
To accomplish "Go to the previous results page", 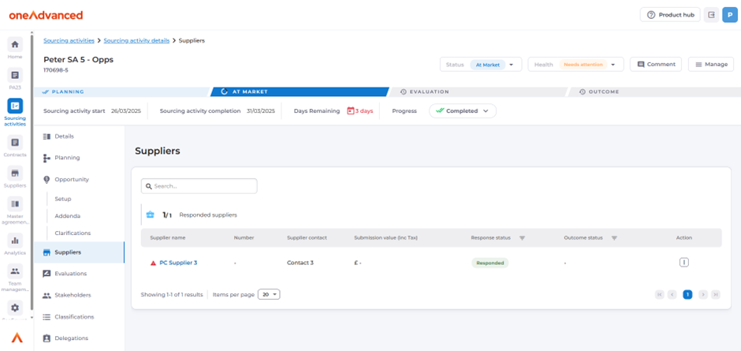I will (x=672, y=295).
